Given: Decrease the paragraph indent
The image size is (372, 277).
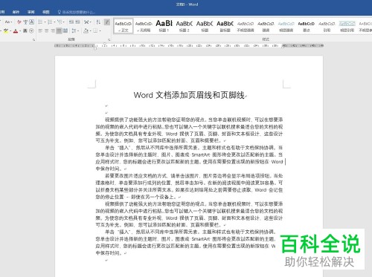Looking at the screenshot, I should 71,22.
